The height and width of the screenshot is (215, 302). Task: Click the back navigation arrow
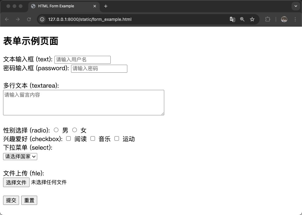(x=7, y=19)
